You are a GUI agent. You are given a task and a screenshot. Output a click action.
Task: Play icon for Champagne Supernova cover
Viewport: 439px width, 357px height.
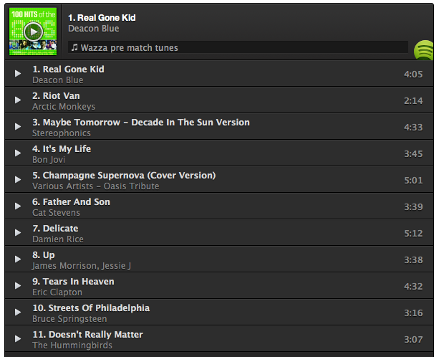pos(18,181)
